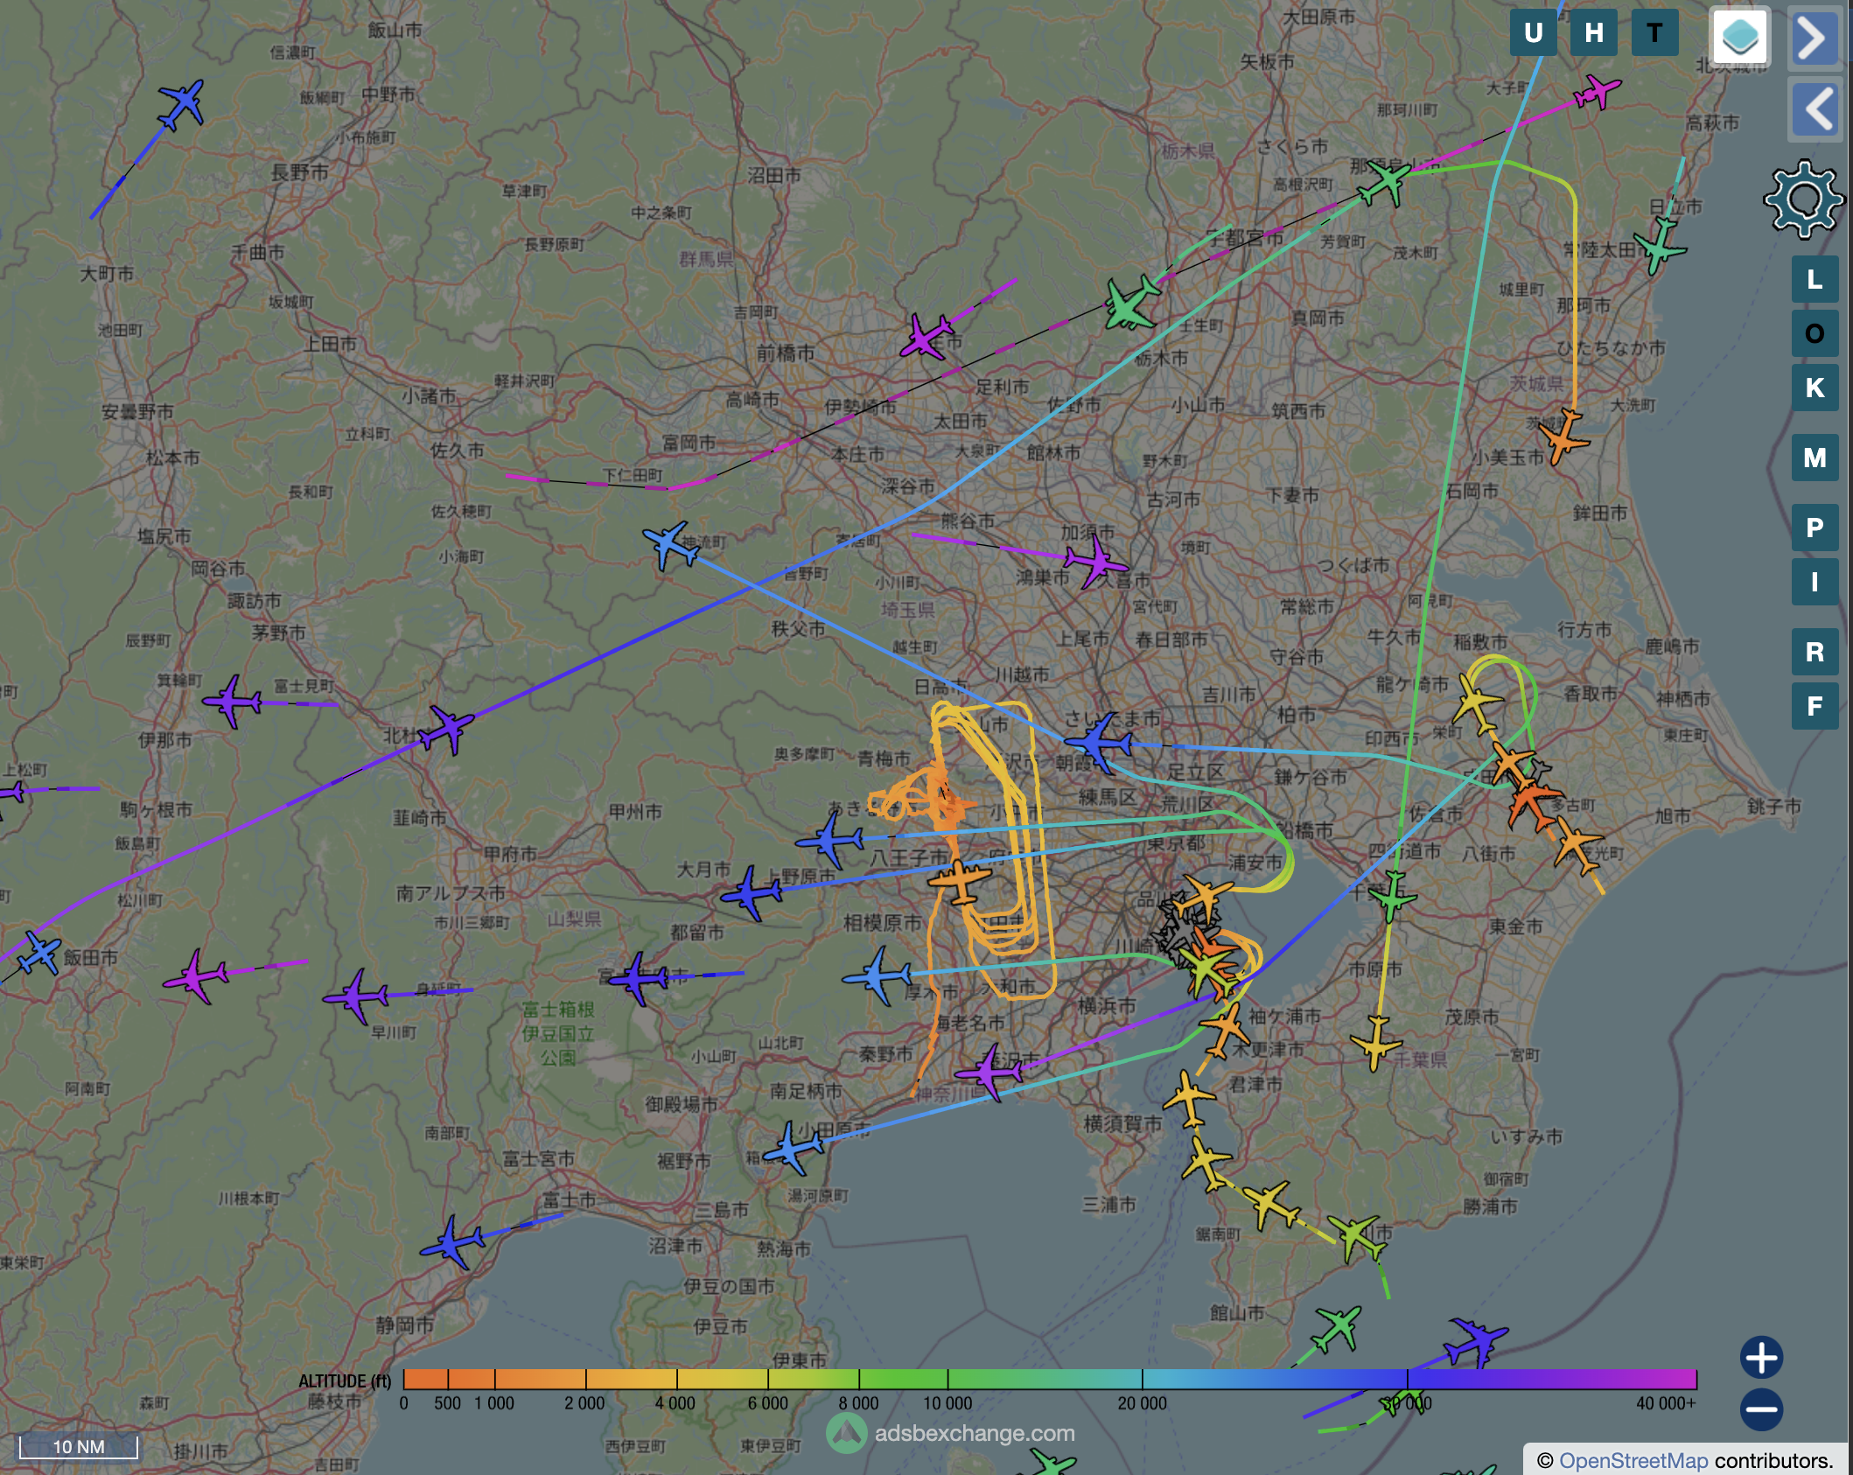Click the 銚子市 city label

[1773, 806]
